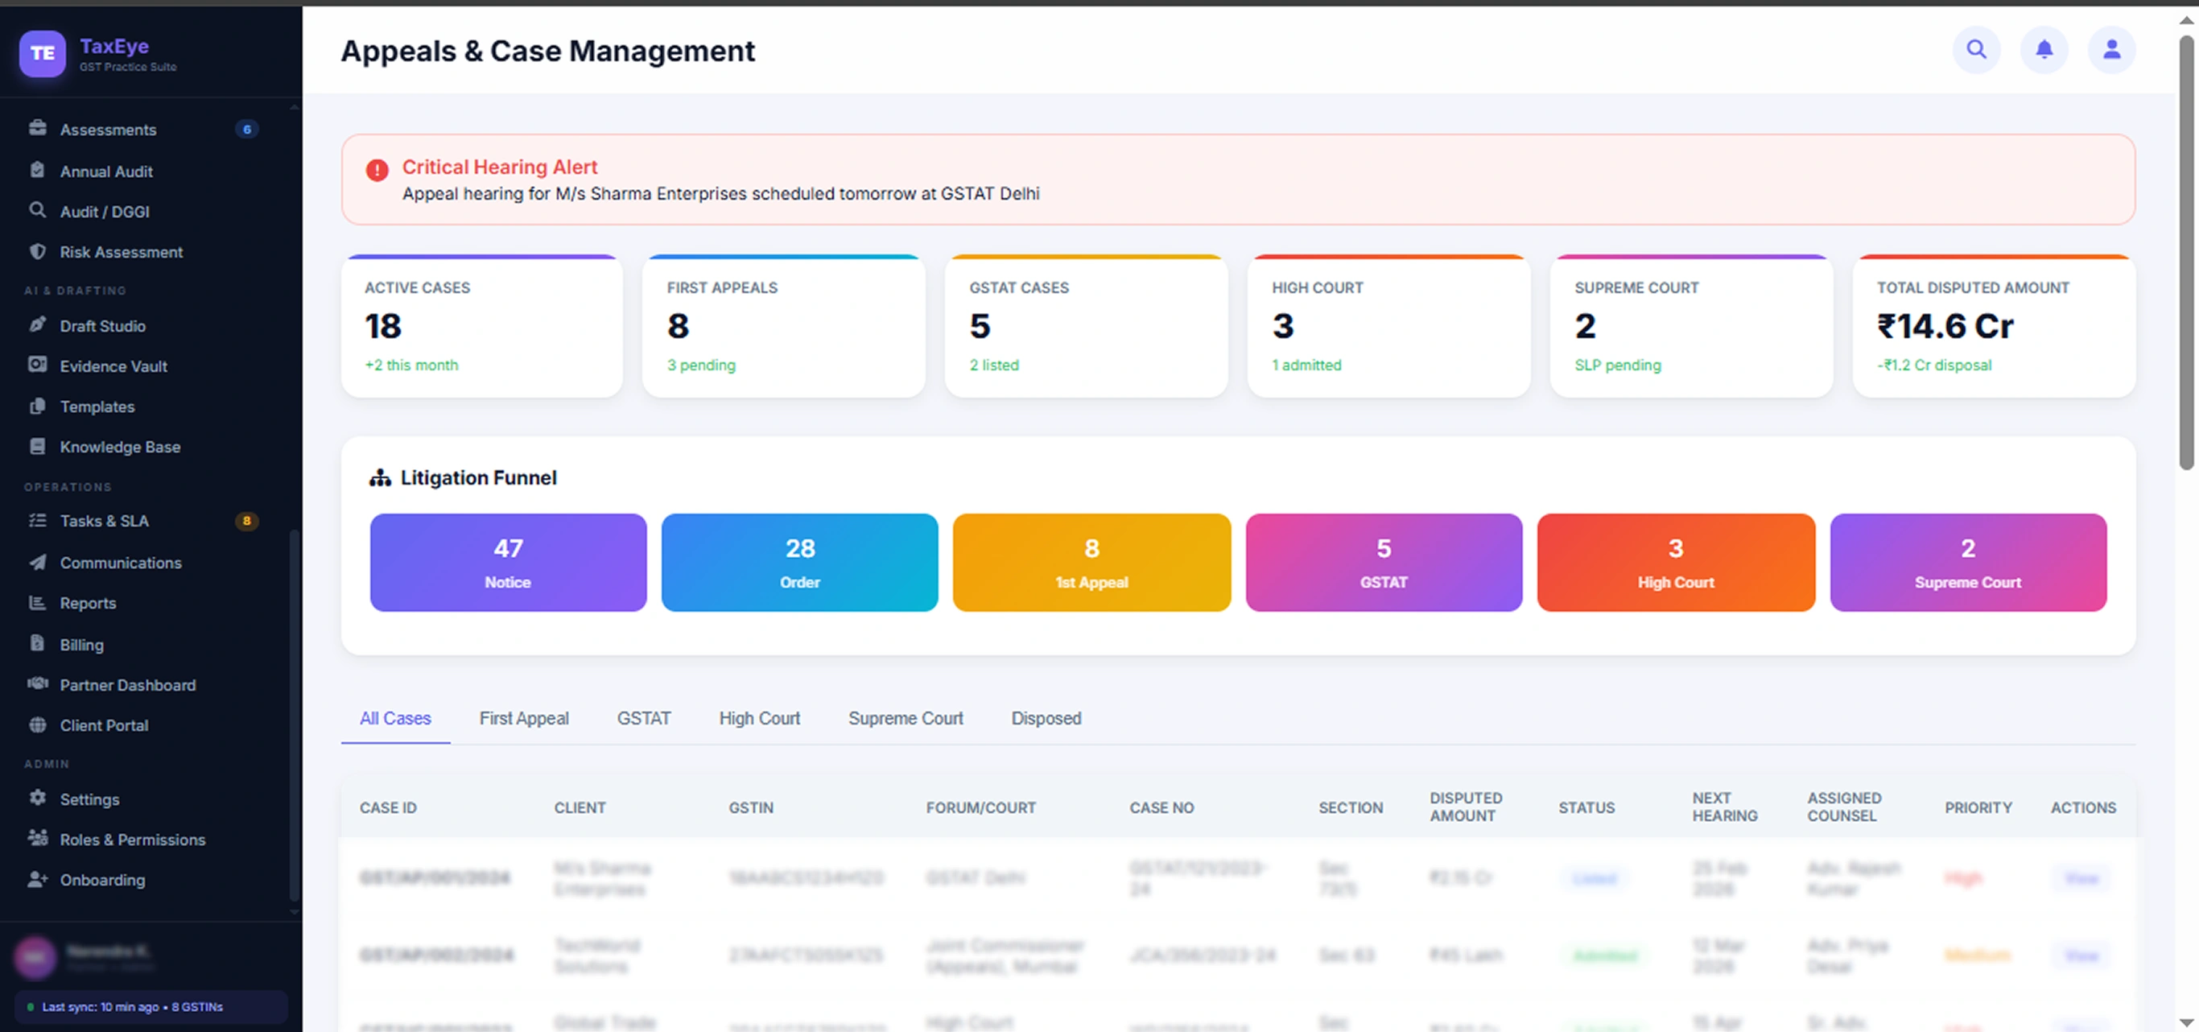Open Evidence Vault from sidebar

point(113,366)
